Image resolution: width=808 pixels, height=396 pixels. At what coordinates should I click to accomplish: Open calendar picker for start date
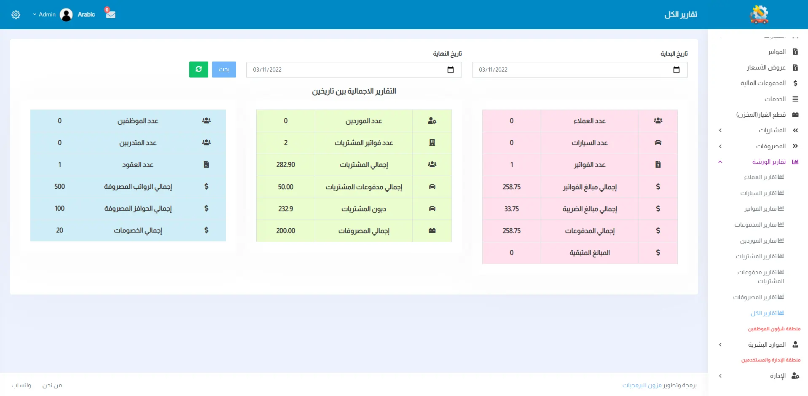pos(676,70)
